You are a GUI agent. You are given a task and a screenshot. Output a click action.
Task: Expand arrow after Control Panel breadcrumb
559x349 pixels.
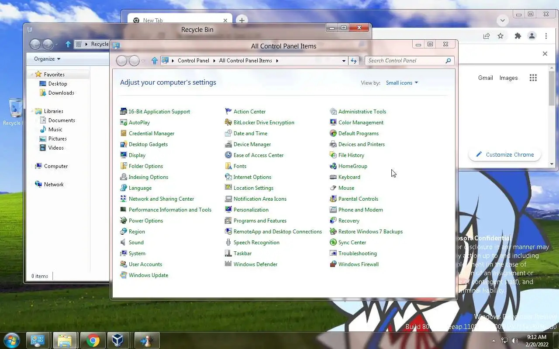click(214, 61)
